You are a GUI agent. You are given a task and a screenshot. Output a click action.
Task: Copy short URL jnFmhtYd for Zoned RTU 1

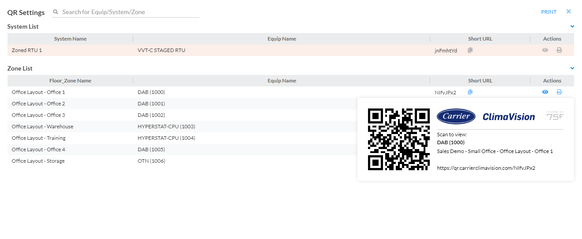[x=470, y=50]
